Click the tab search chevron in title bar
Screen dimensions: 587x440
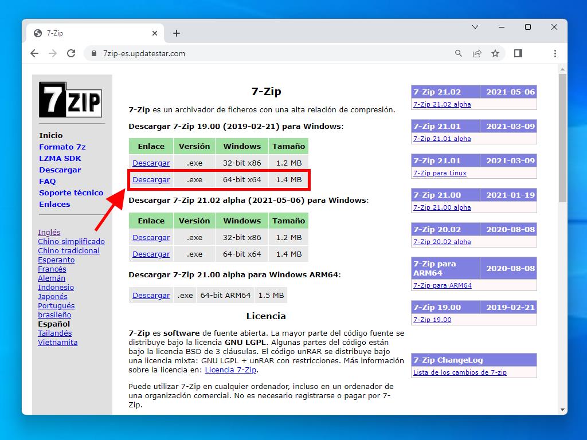pos(475,27)
